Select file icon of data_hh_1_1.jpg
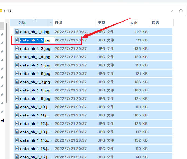The width and height of the screenshot is (187, 159). [17, 31]
